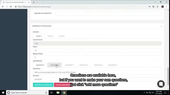Open the Question 5 tab
Image resolution: width=170 pixels, height=95 pixels.
(x=98, y=65)
